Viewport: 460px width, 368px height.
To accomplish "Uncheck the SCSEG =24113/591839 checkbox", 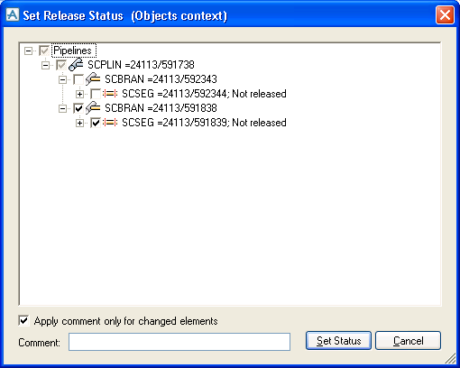I will click(96, 123).
